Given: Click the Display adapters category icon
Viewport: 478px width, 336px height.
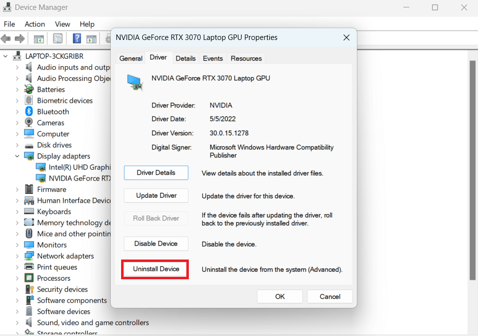Looking at the screenshot, I should click(x=29, y=156).
